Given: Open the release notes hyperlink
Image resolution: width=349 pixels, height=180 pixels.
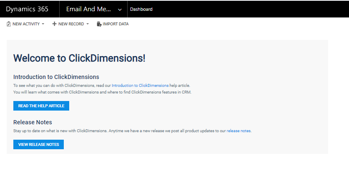Looking at the screenshot, I should tap(239, 131).
